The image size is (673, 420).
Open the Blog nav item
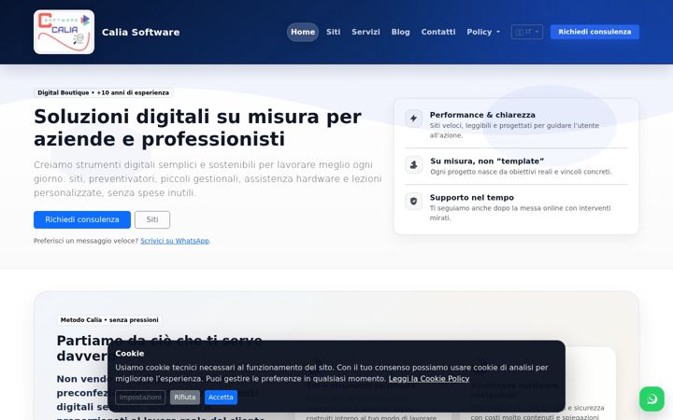point(400,32)
